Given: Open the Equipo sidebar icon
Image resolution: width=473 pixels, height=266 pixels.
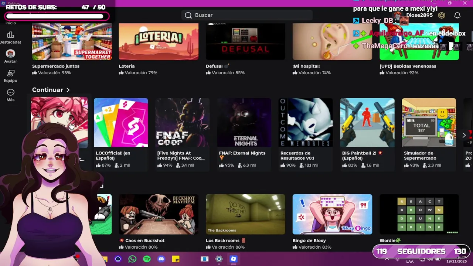Looking at the screenshot, I should 10,73.
